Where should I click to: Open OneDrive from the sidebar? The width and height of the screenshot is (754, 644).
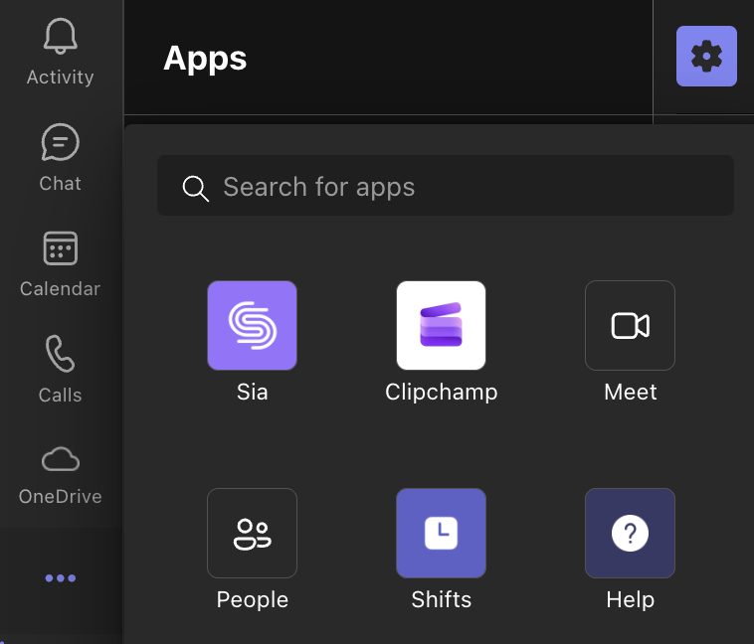tap(60, 475)
